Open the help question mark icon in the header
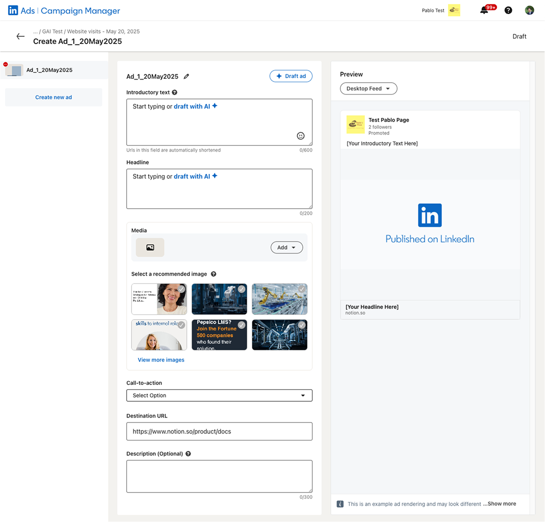Screen dimensions: 545x522 [x=508, y=11]
